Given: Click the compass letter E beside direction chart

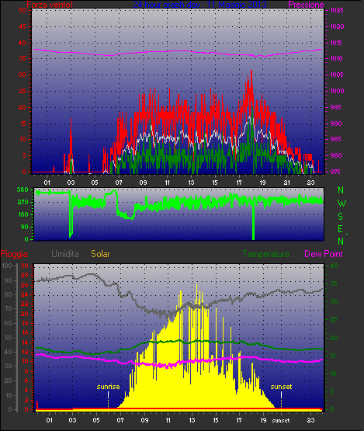Looking at the screenshot, I should (341, 229).
